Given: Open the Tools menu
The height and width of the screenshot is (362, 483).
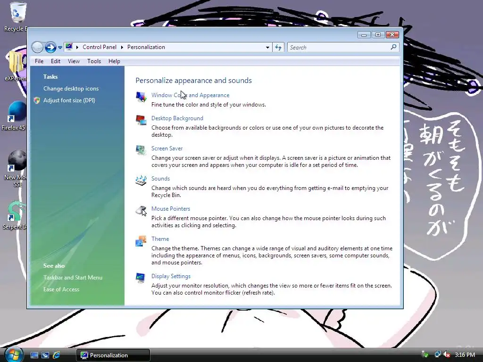Looking at the screenshot, I should coord(94,61).
